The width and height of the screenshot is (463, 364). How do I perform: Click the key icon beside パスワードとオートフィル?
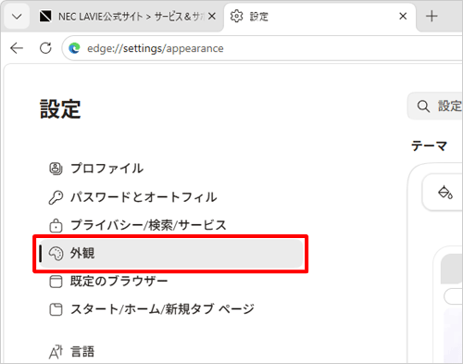coord(56,197)
